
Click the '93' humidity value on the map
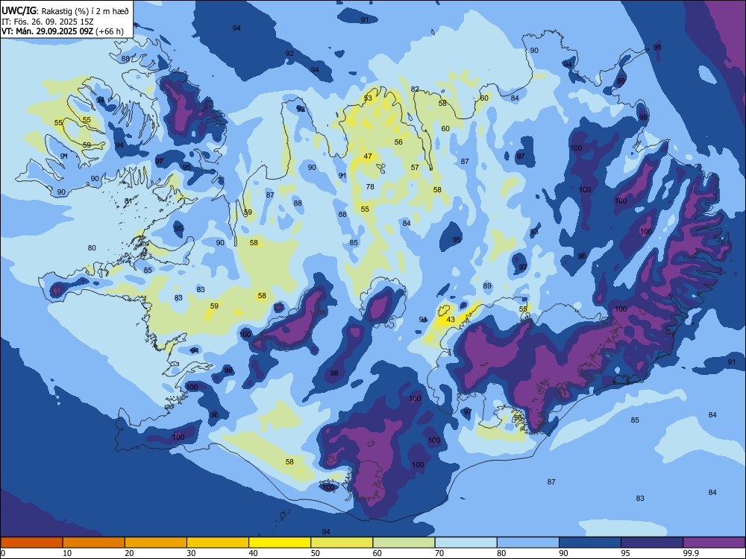534,232
